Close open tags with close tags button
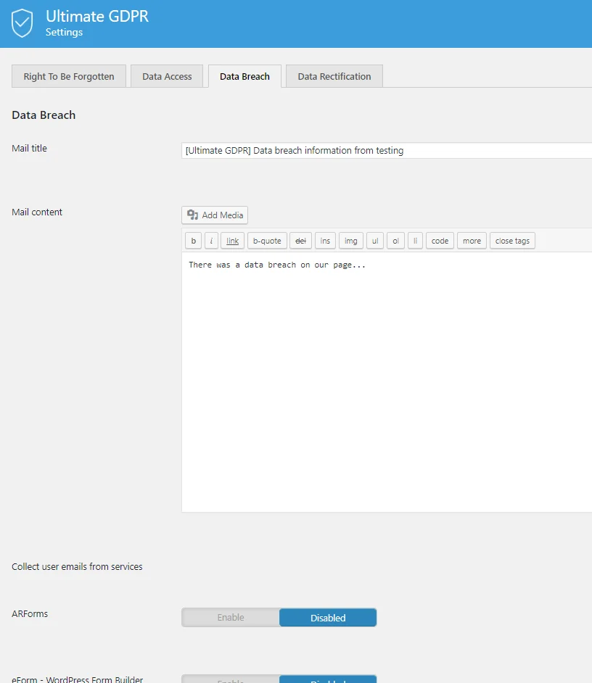 pyautogui.click(x=512, y=240)
